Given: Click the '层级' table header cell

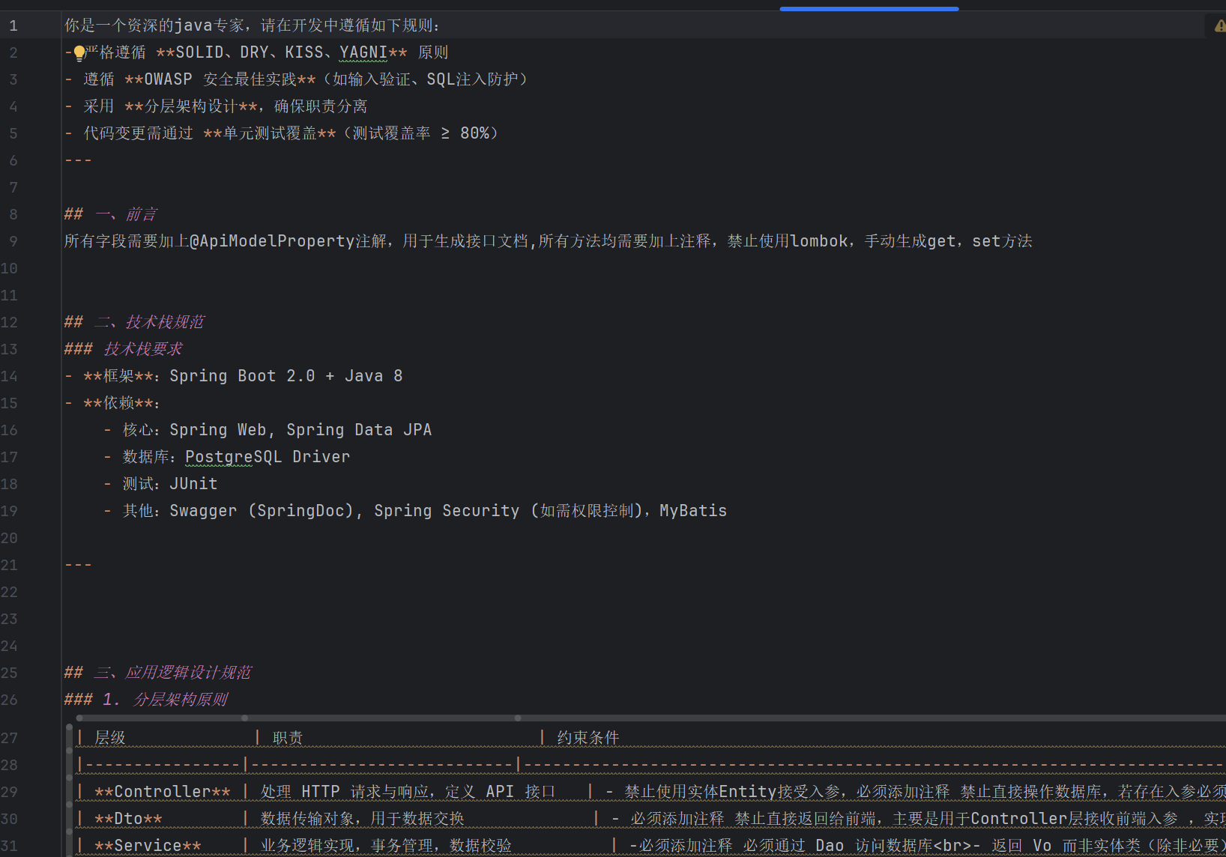Looking at the screenshot, I should [110, 738].
